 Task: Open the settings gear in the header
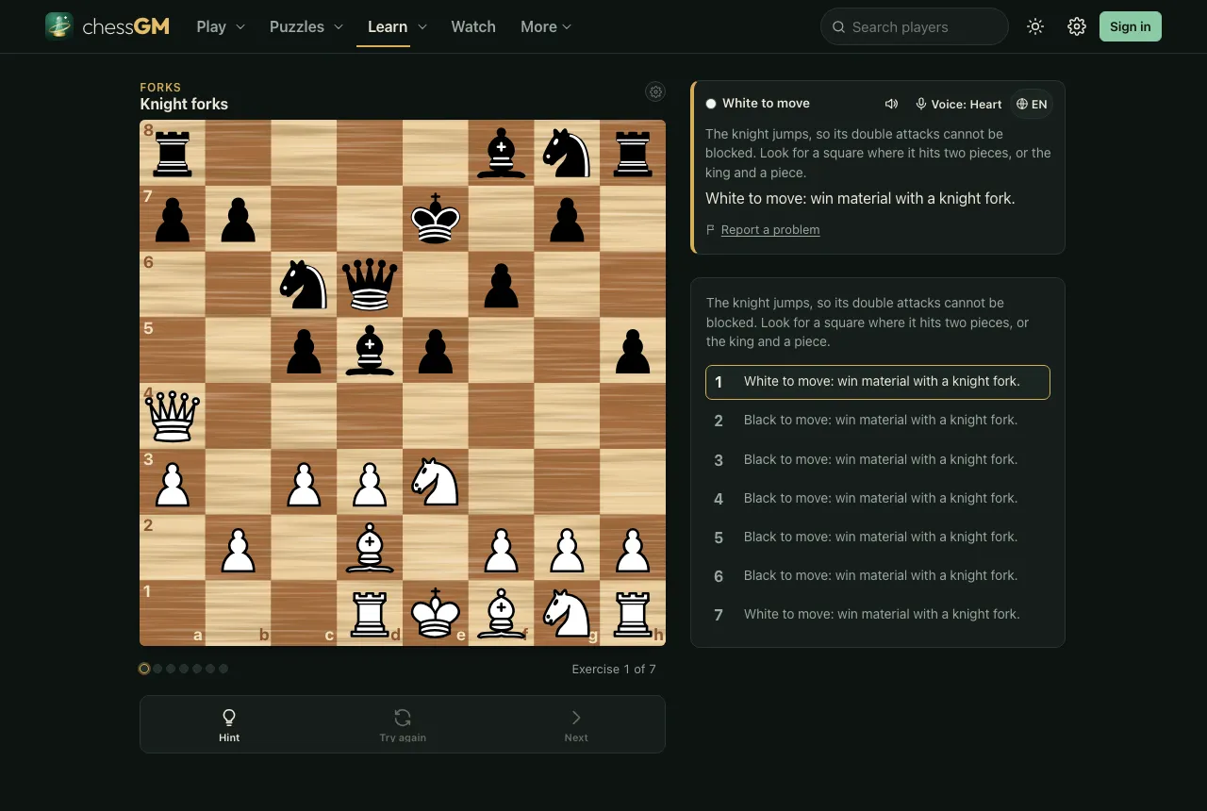click(1077, 26)
